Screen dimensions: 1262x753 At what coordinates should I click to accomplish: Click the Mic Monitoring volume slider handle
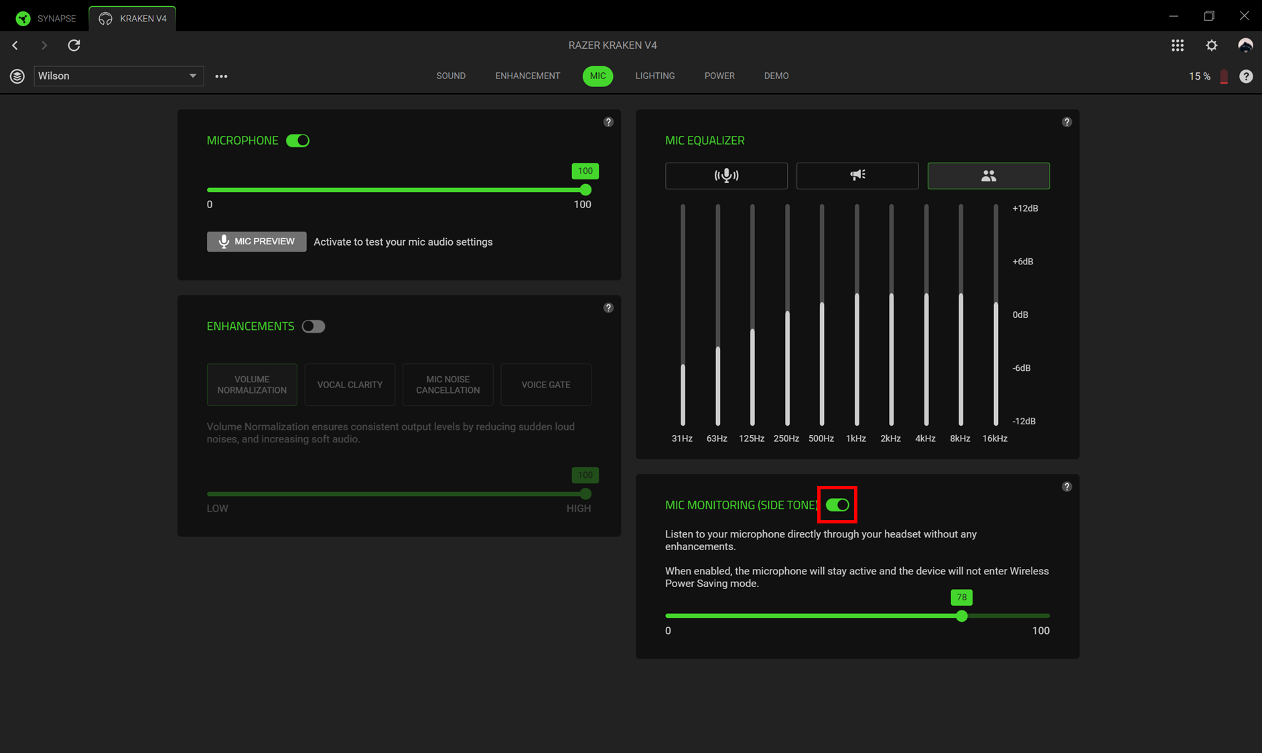click(x=961, y=616)
